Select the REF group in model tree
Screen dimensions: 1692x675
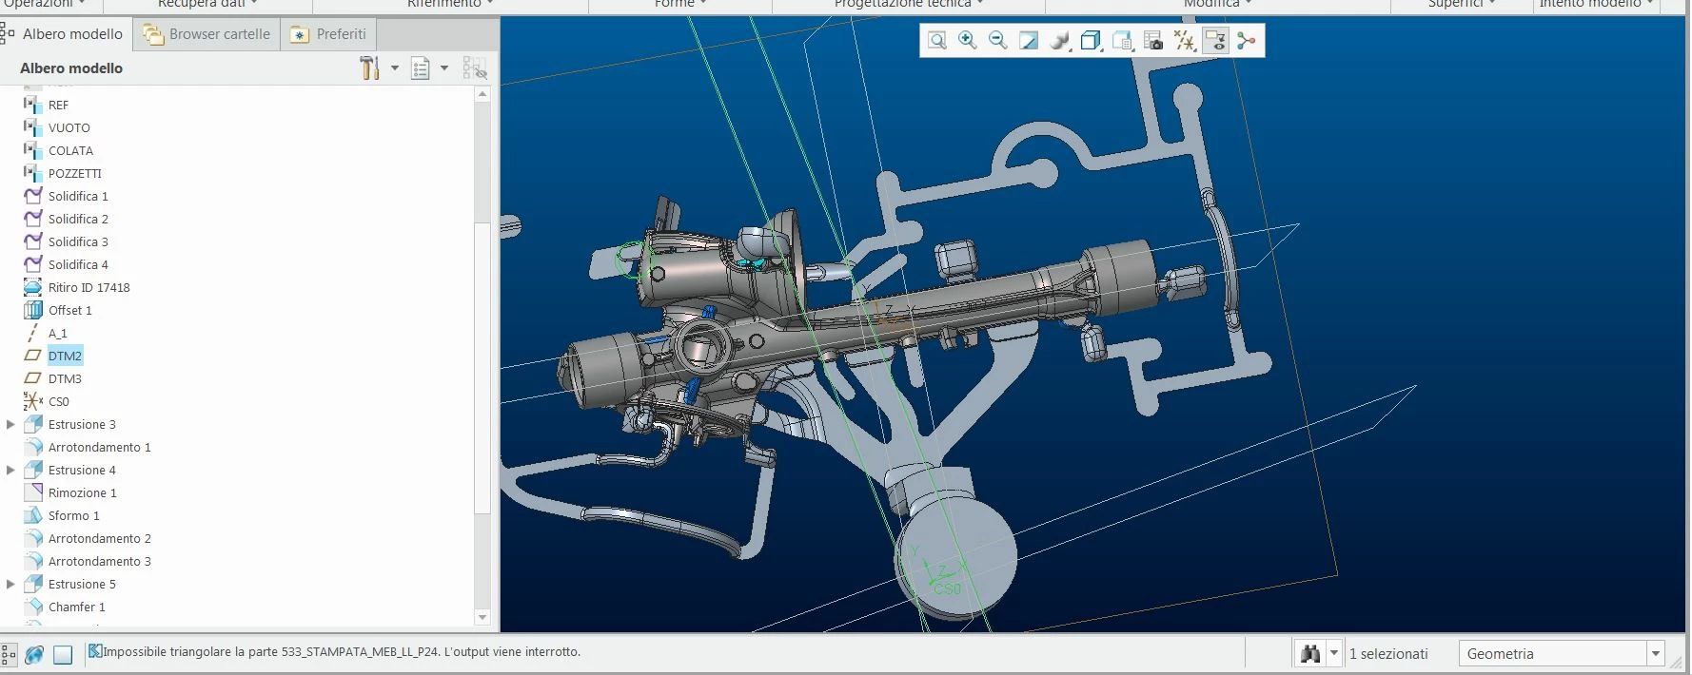(58, 105)
